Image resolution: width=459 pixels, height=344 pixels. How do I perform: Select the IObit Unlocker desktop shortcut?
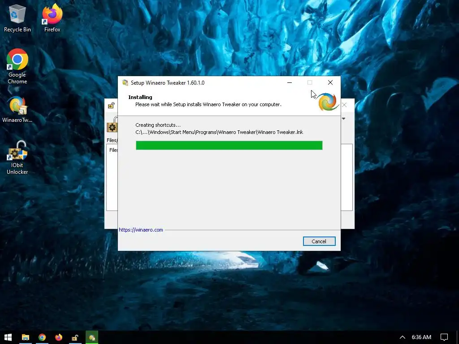pos(17,158)
